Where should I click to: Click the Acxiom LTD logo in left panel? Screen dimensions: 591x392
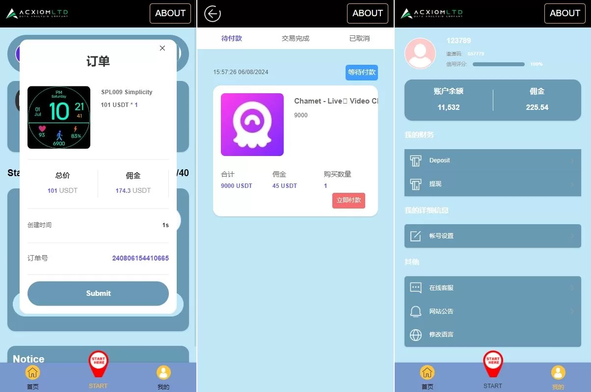pyautogui.click(x=37, y=13)
